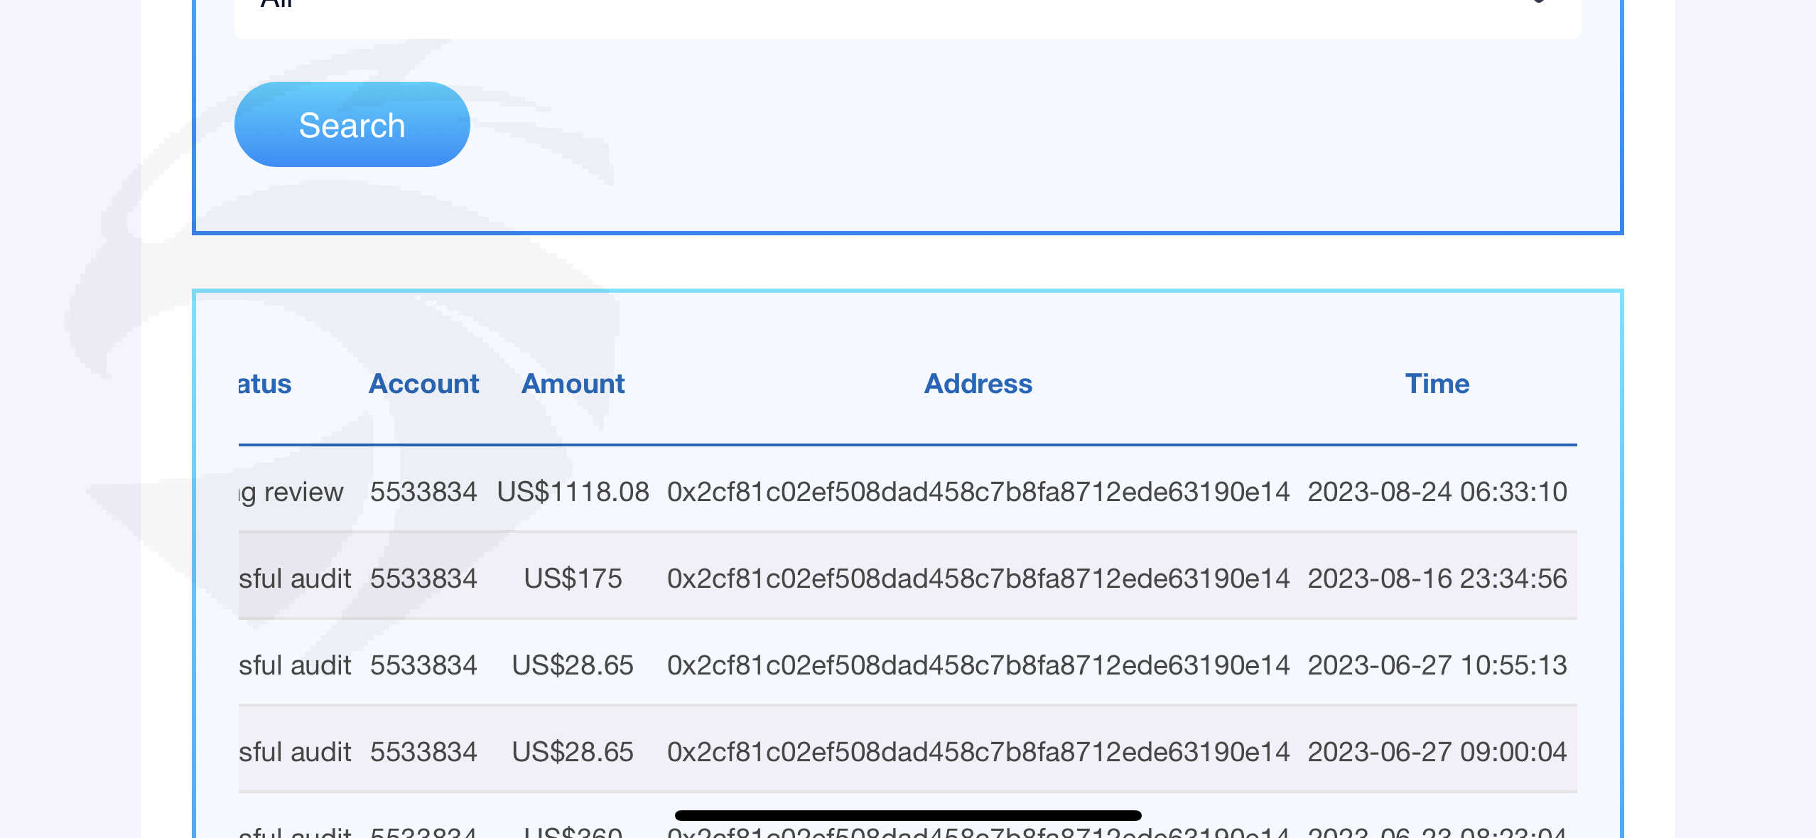Click the US$175 amount cell

573,579
